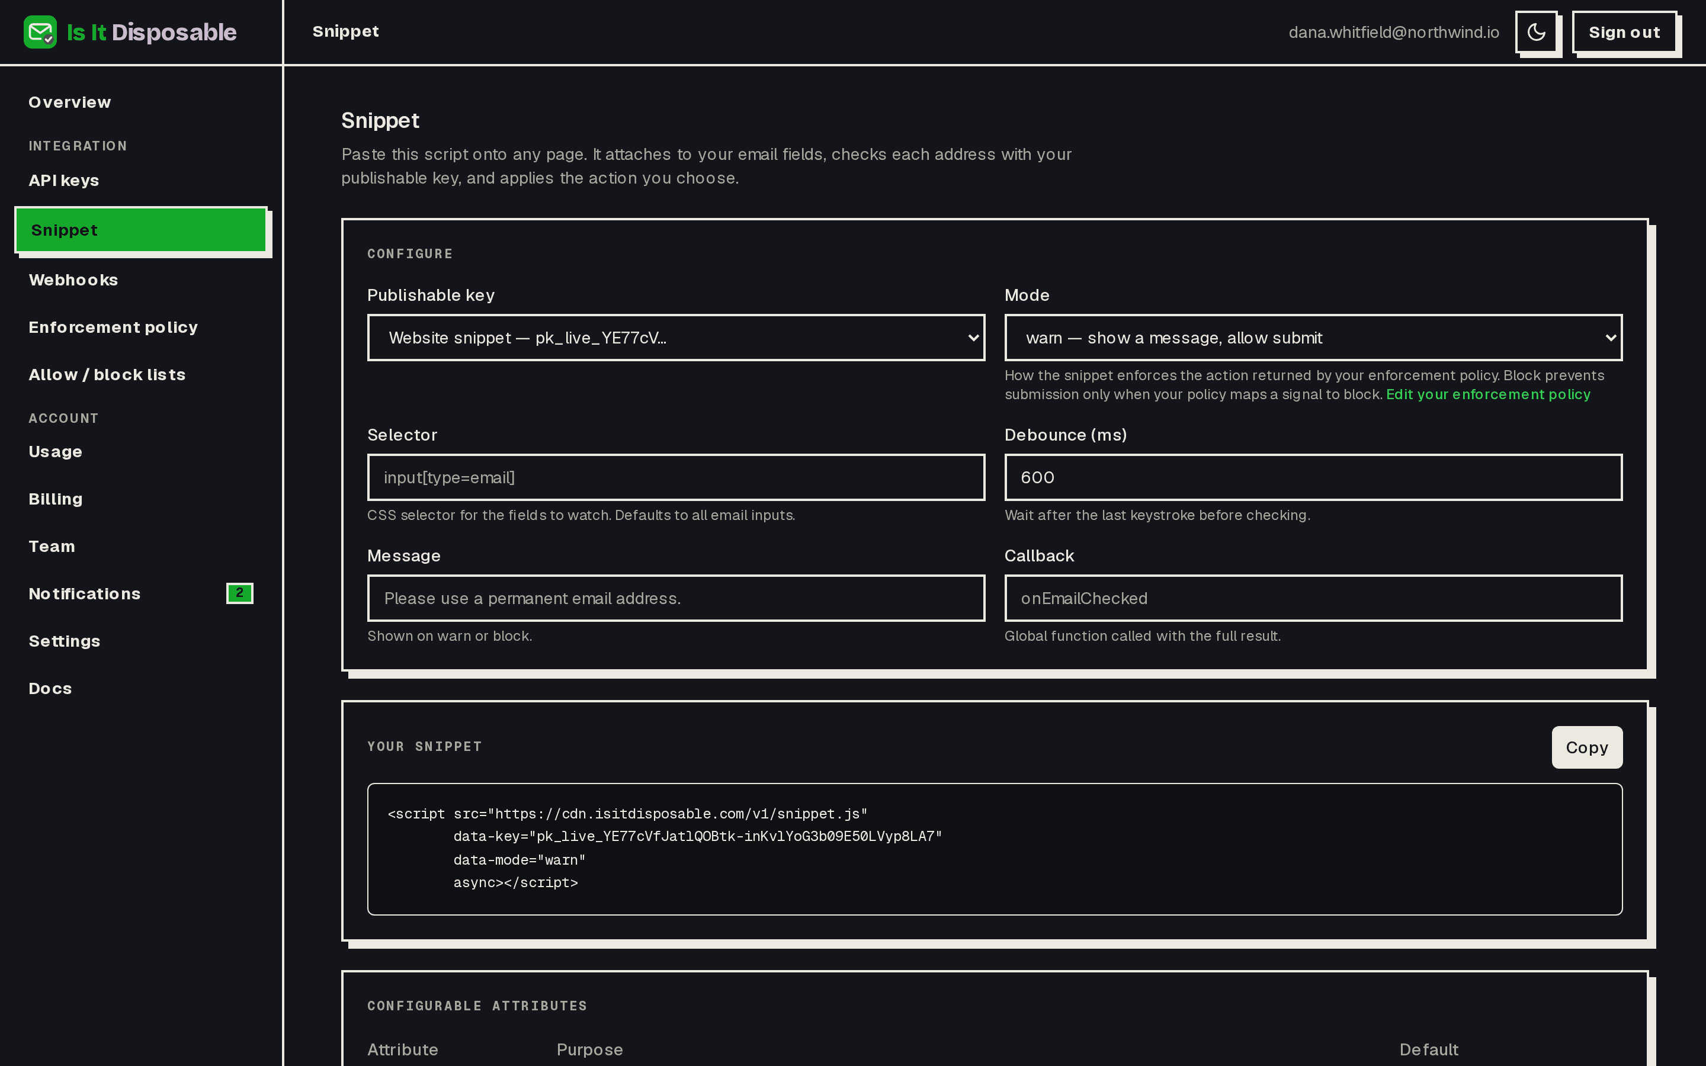This screenshot has width=1706, height=1066.
Task: Click the dana.whitfield@northwind.io account email
Action: pos(1394,33)
